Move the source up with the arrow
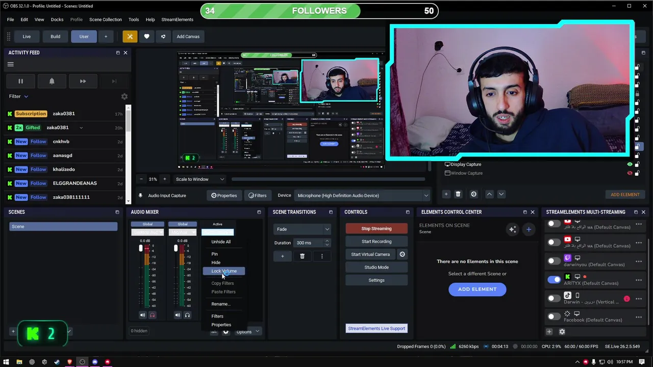 pyautogui.click(x=489, y=194)
